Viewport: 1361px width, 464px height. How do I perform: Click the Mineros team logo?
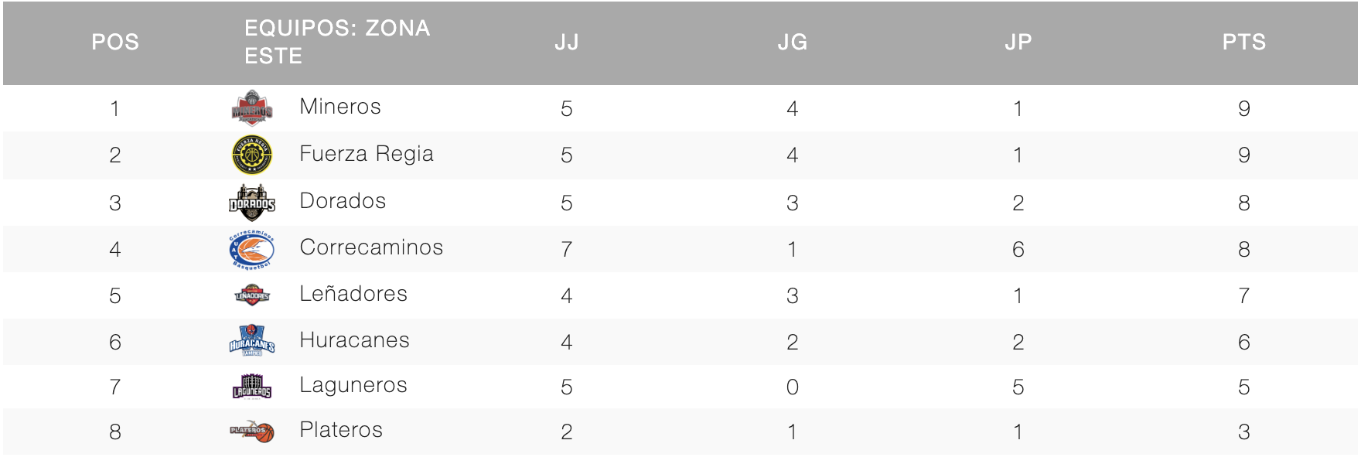pyautogui.click(x=252, y=107)
